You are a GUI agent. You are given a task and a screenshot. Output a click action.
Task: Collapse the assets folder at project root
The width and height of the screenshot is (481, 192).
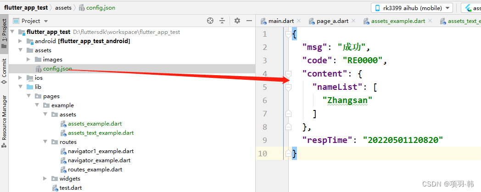point(20,50)
